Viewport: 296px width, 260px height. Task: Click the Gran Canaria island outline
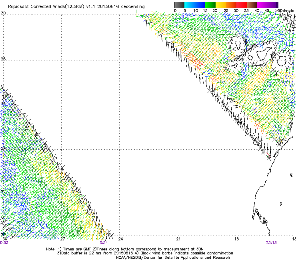(282, 61)
